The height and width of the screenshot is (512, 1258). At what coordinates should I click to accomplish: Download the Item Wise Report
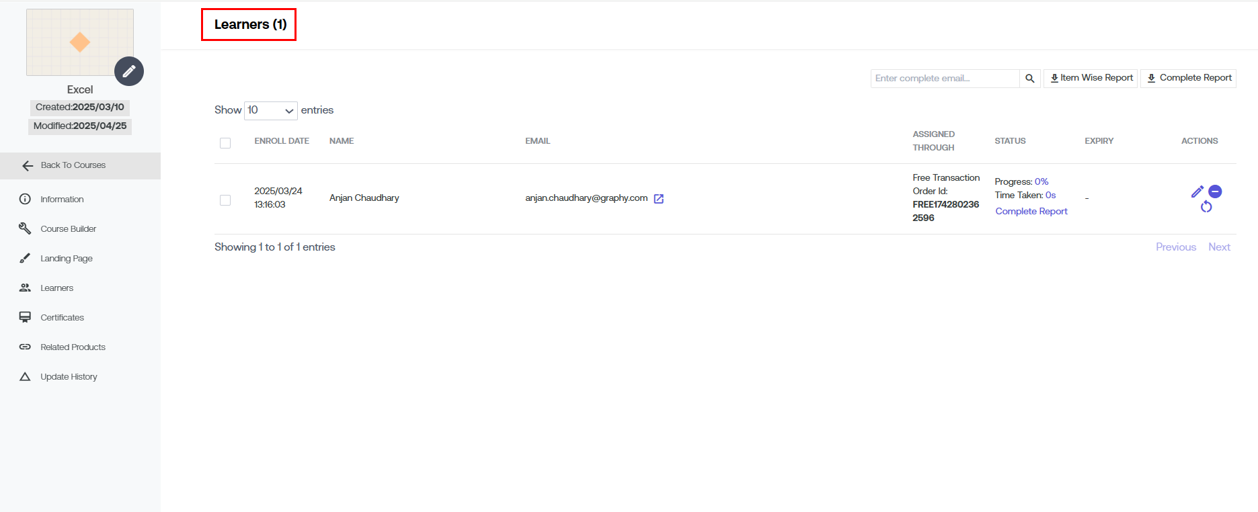1091,78
